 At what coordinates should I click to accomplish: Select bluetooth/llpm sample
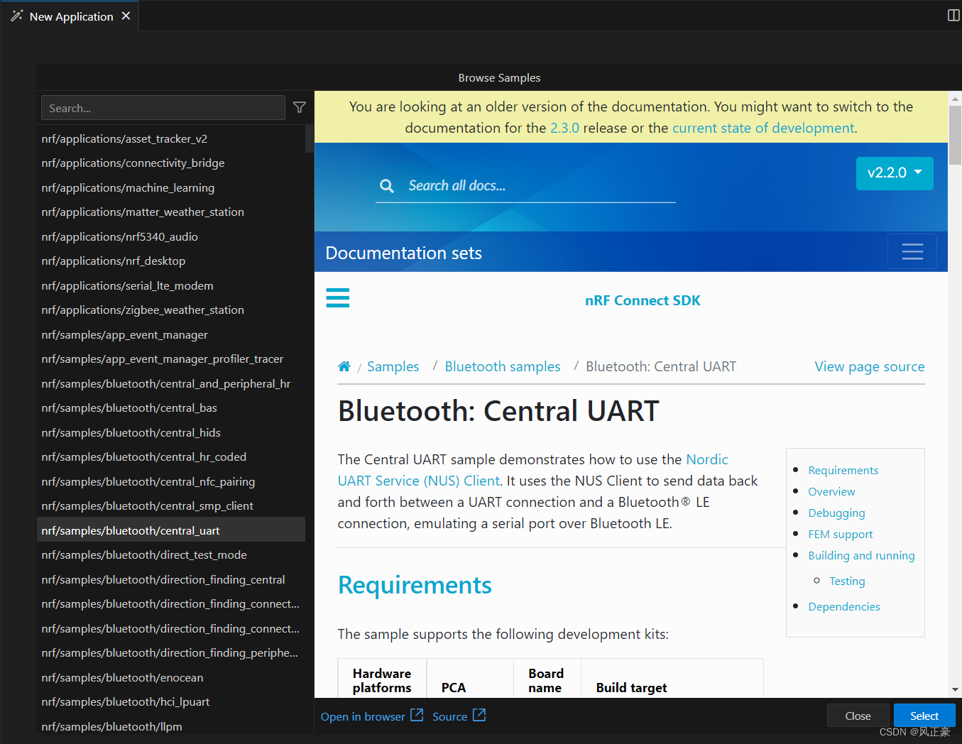(x=171, y=726)
